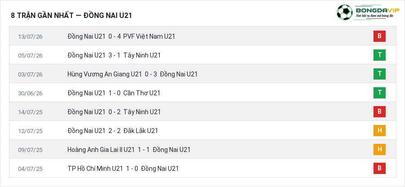The height and width of the screenshot is (187, 405).
Task: Click the red B badge for 13/07/26 match
Action: 379,36
